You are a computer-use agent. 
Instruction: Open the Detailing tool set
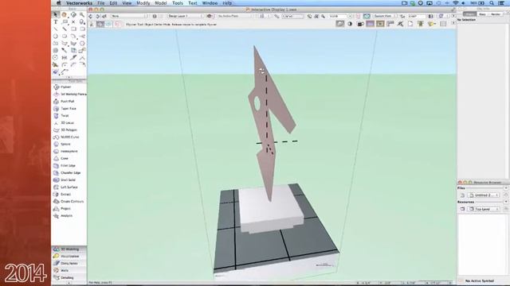[x=69, y=277]
